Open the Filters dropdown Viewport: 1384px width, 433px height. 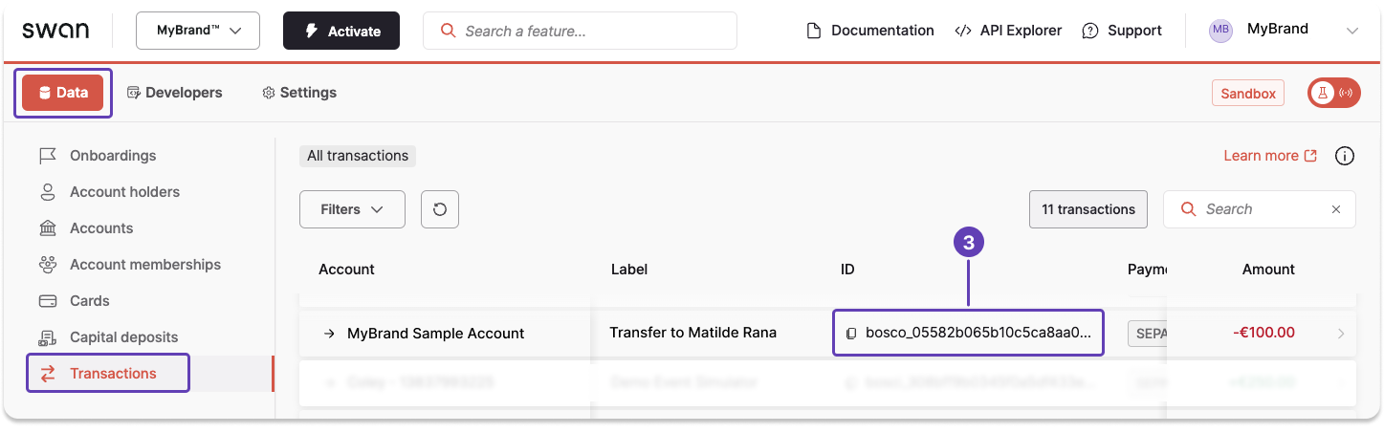coord(352,209)
